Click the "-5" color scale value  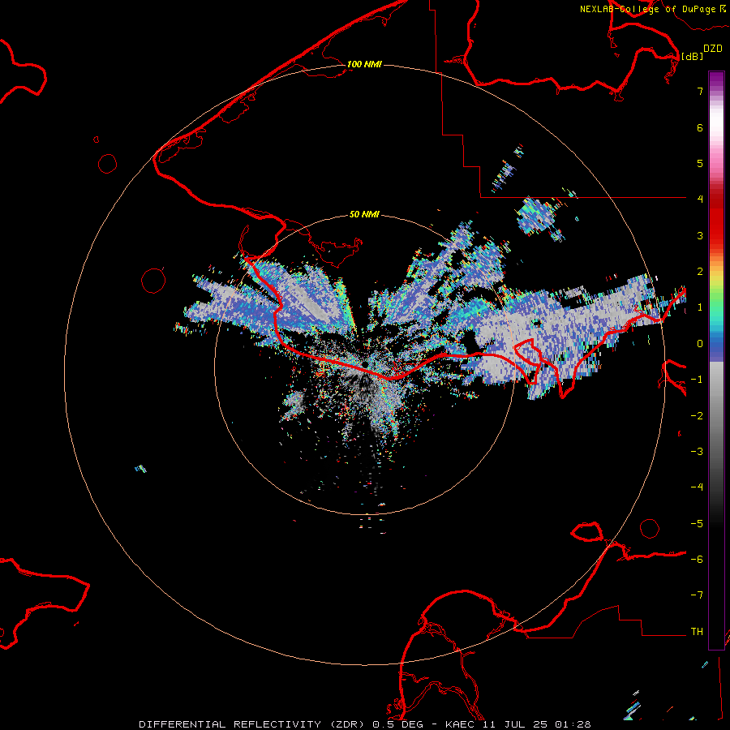tap(697, 524)
